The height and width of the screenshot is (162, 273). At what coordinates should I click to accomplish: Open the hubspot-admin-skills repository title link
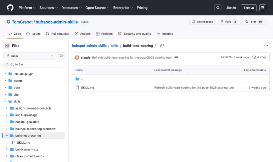click(57, 22)
